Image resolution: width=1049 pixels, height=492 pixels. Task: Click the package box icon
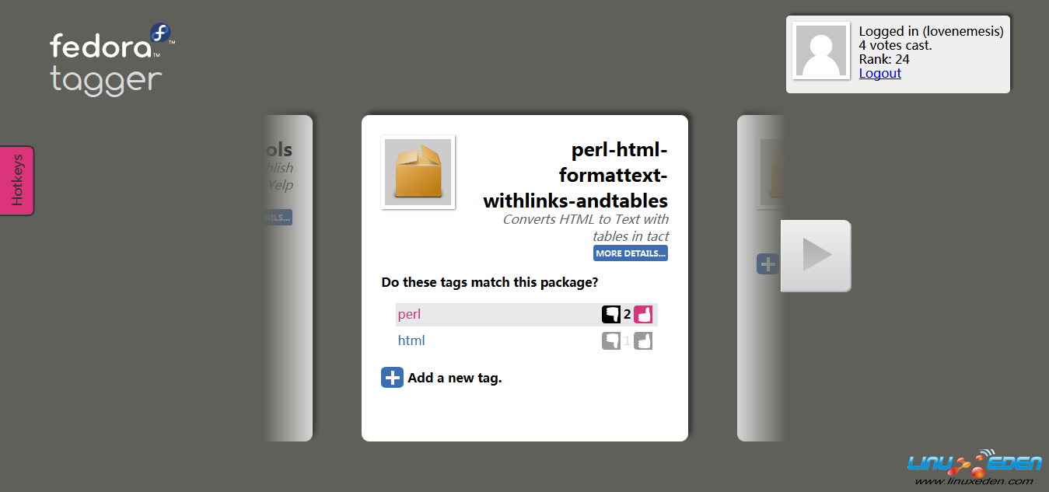(418, 173)
